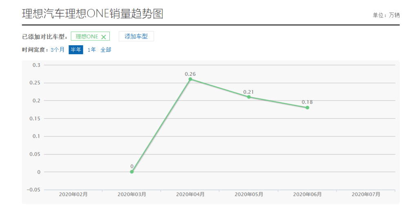Select the 半年 time range
This screenshot has height=209, width=408.
coord(76,50)
